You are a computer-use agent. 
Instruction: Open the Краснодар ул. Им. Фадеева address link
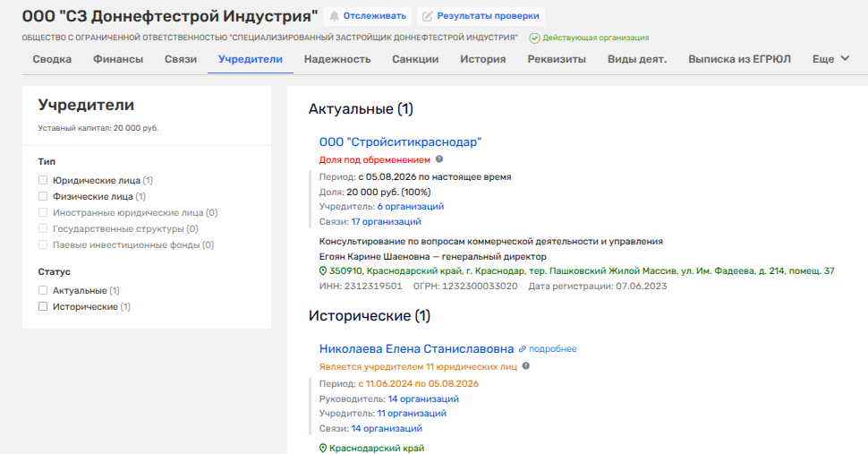point(582,271)
